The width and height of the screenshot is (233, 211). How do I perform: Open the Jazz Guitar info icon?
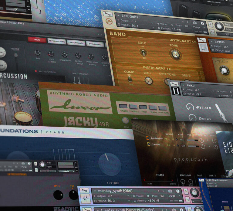pyautogui.click(x=202, y=23)
